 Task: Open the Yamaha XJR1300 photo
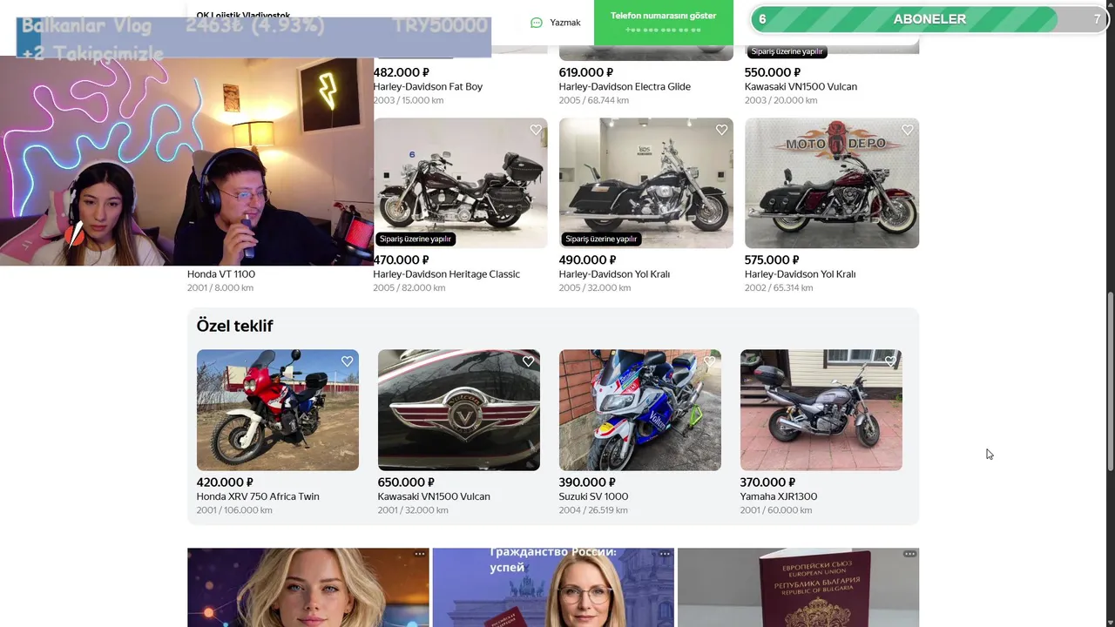point(821,410)
